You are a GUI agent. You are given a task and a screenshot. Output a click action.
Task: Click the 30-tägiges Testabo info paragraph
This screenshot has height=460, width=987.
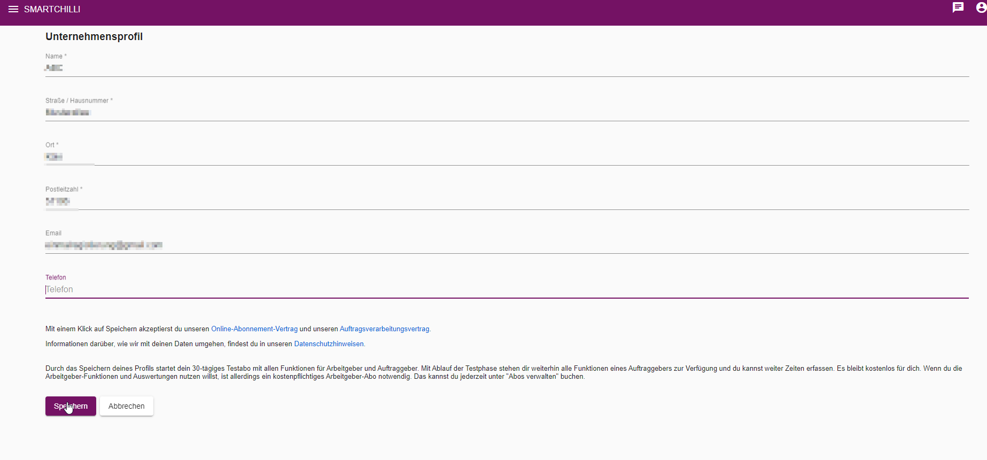(503, 372)
